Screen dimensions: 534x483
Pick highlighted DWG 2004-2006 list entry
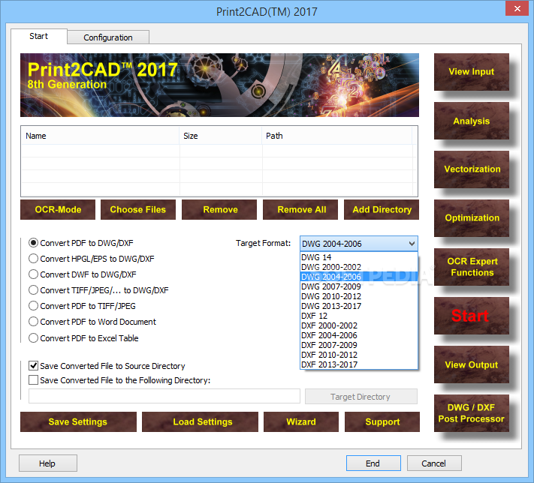pos(358,277)
